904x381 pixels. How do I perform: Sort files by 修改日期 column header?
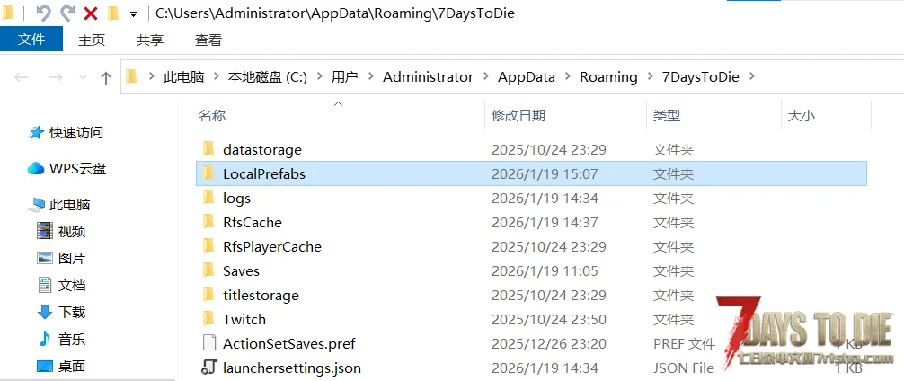(x=518, y=115)
